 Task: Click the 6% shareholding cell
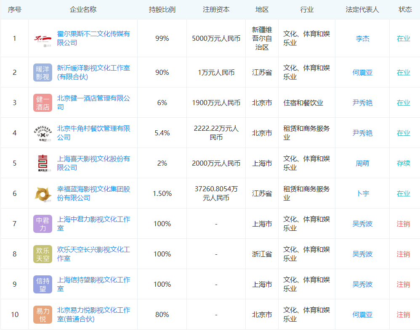[162, 103]
